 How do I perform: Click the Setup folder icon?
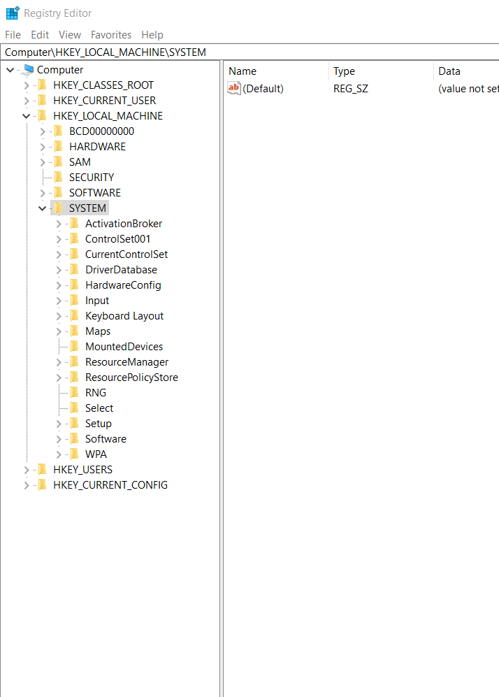click(x=74, y=424)
